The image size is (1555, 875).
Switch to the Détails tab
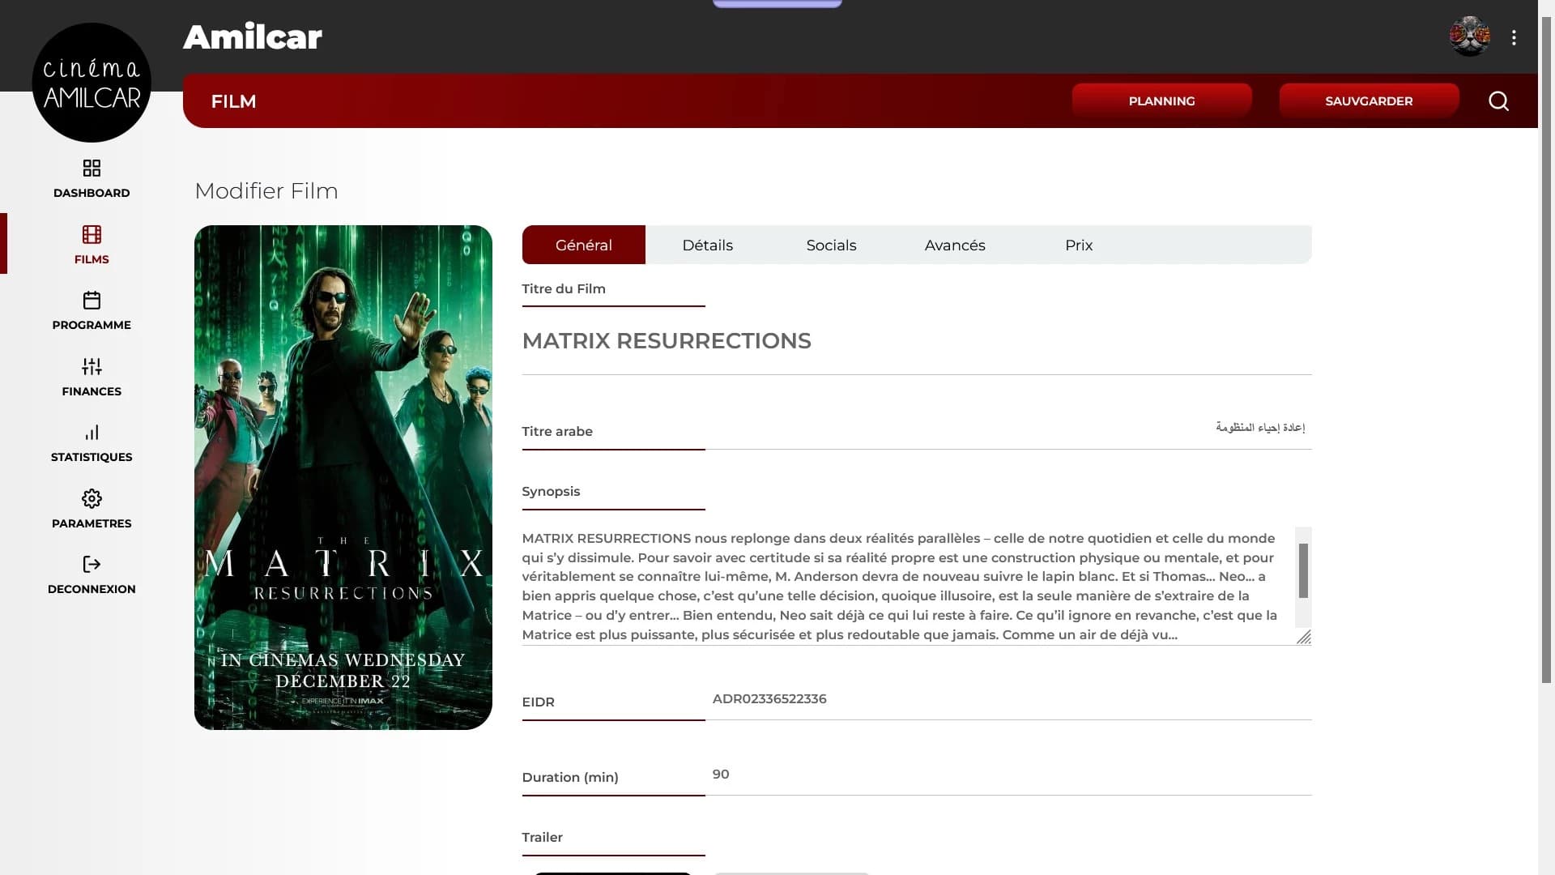tap(707, 245)
